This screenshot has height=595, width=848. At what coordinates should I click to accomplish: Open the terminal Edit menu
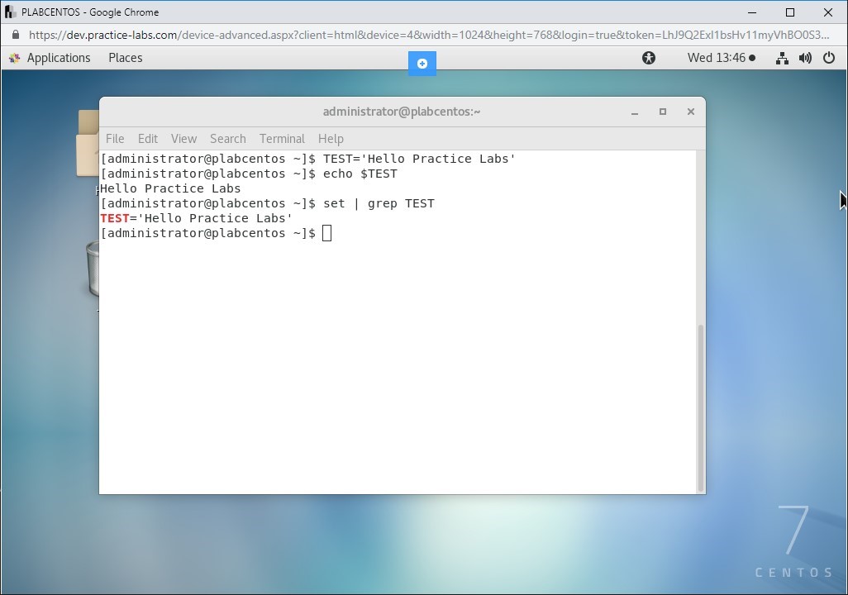coord(148,139)
